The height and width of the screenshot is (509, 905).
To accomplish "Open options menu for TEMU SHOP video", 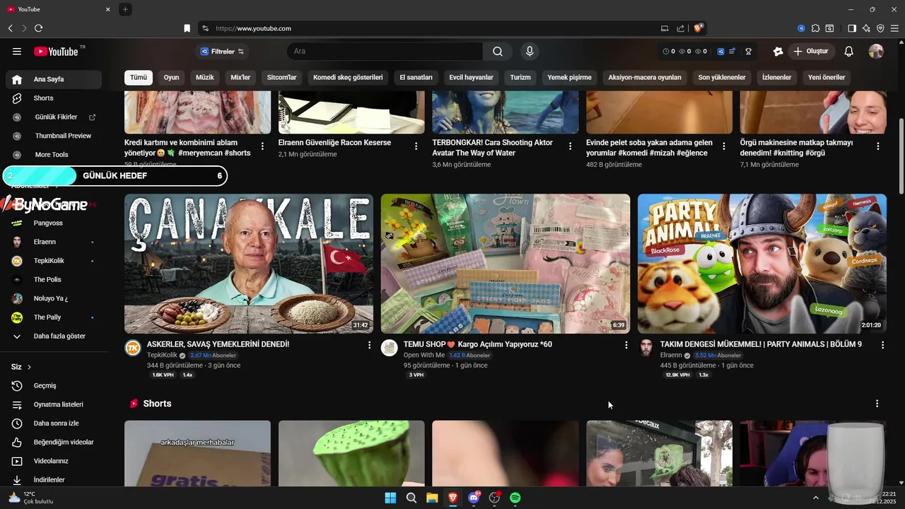I will [x=626, y=345].
